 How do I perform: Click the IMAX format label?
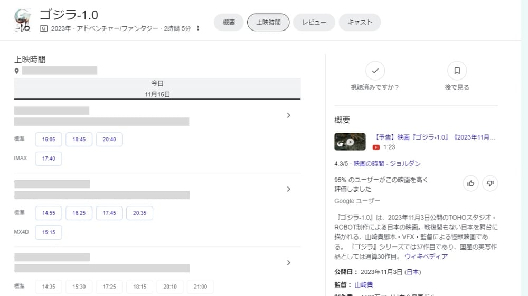pos(21,158)
